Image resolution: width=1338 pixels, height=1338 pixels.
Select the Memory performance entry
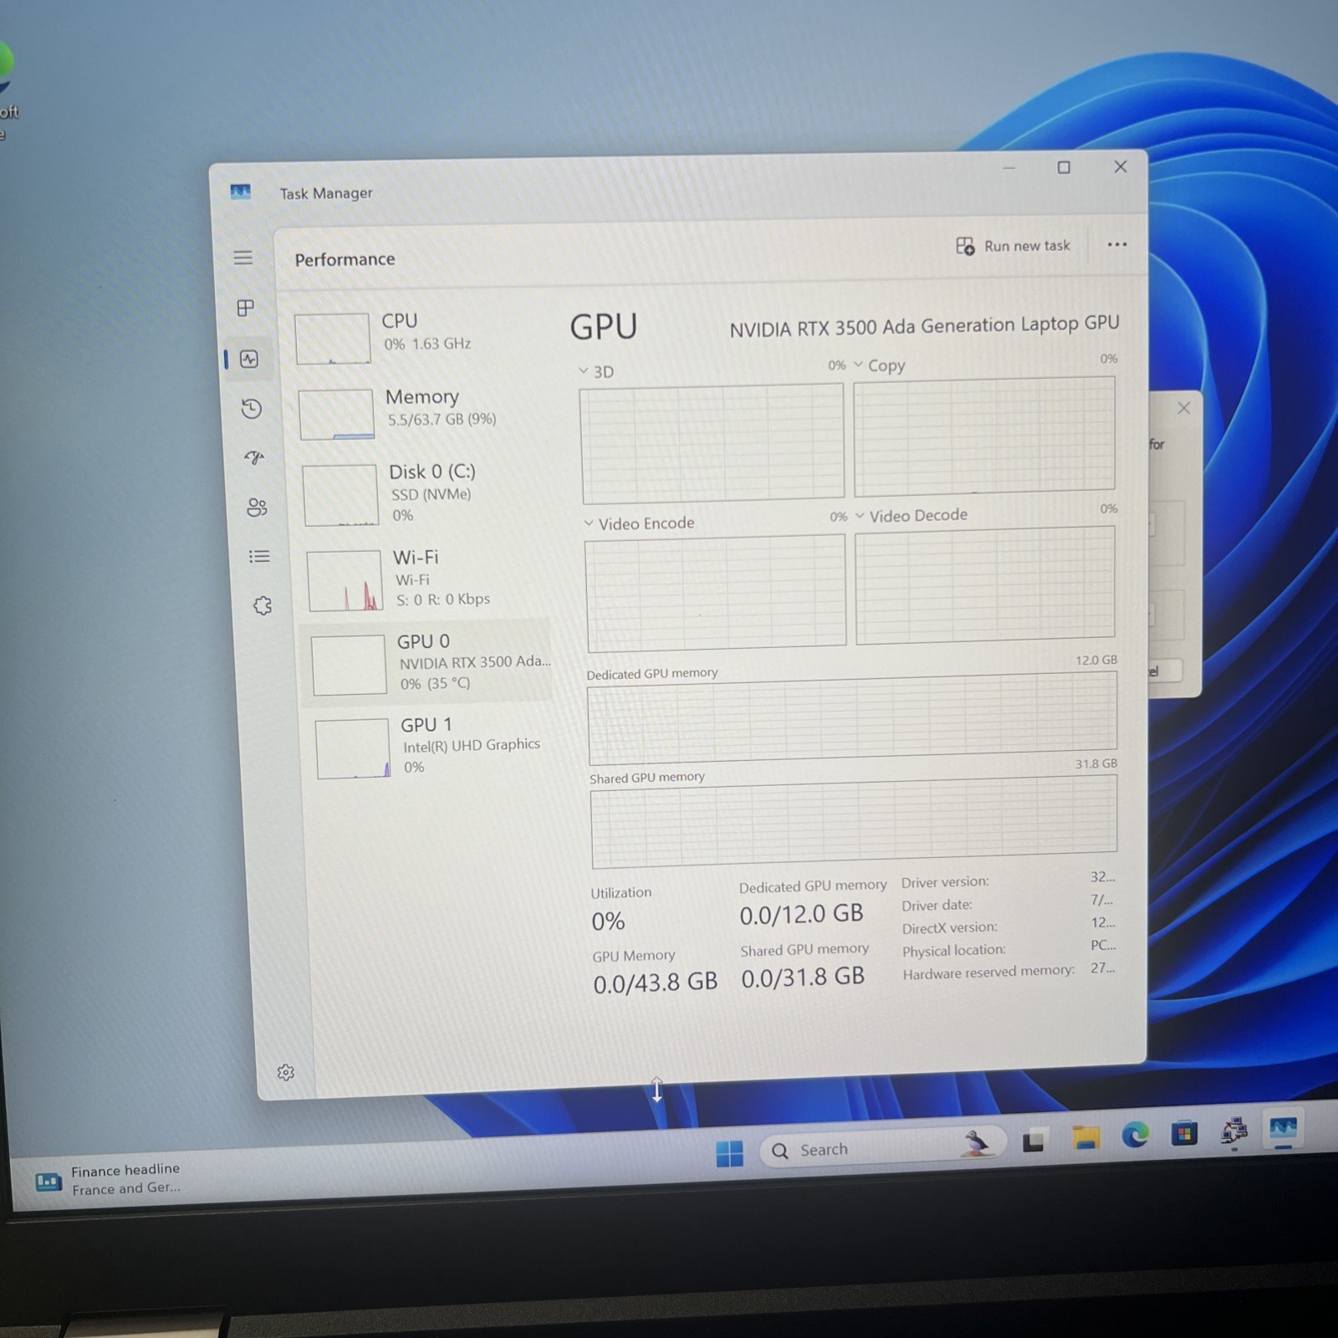click(x=422, y=411)
